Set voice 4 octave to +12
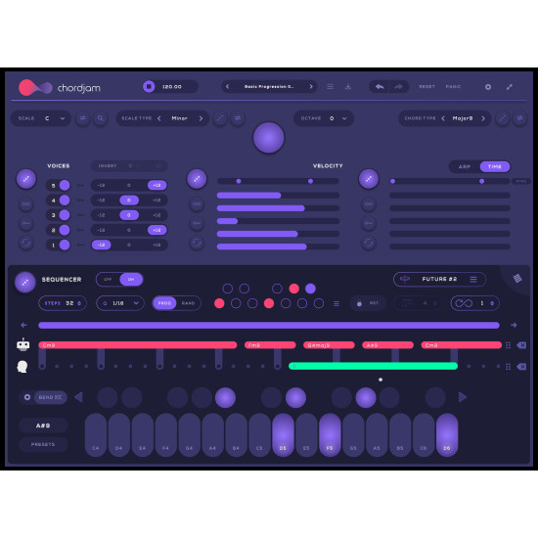Image resolution: width=538 pixels, height=538 pixels. (157, 200)
